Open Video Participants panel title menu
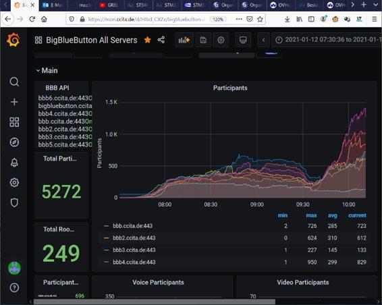The width and height of the screenshot is (382, 305). click(x=303, y=282)
